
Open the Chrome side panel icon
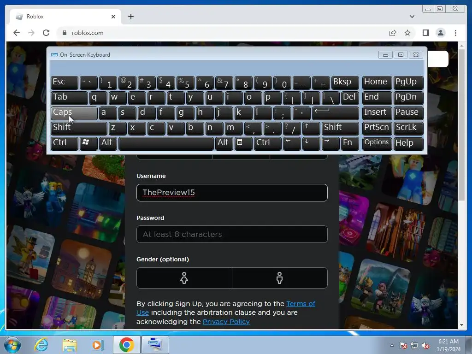point(425,33)
